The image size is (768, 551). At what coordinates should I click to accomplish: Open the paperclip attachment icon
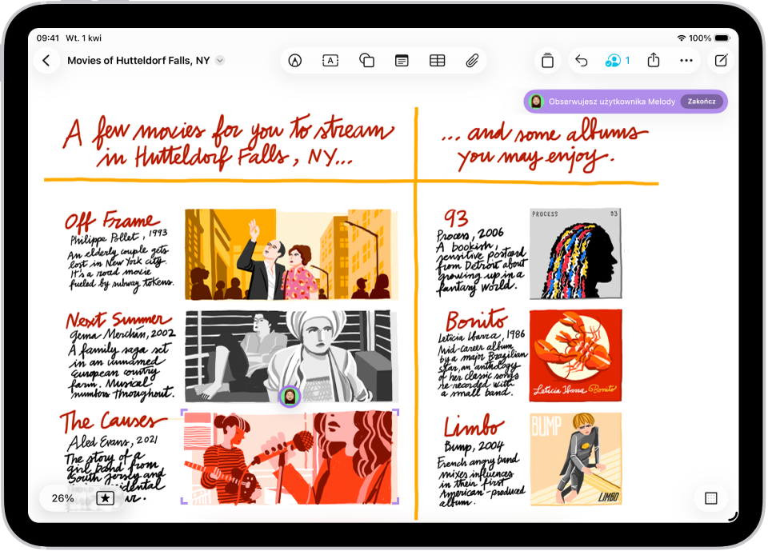pyautogui.click(x=472, y=61)
